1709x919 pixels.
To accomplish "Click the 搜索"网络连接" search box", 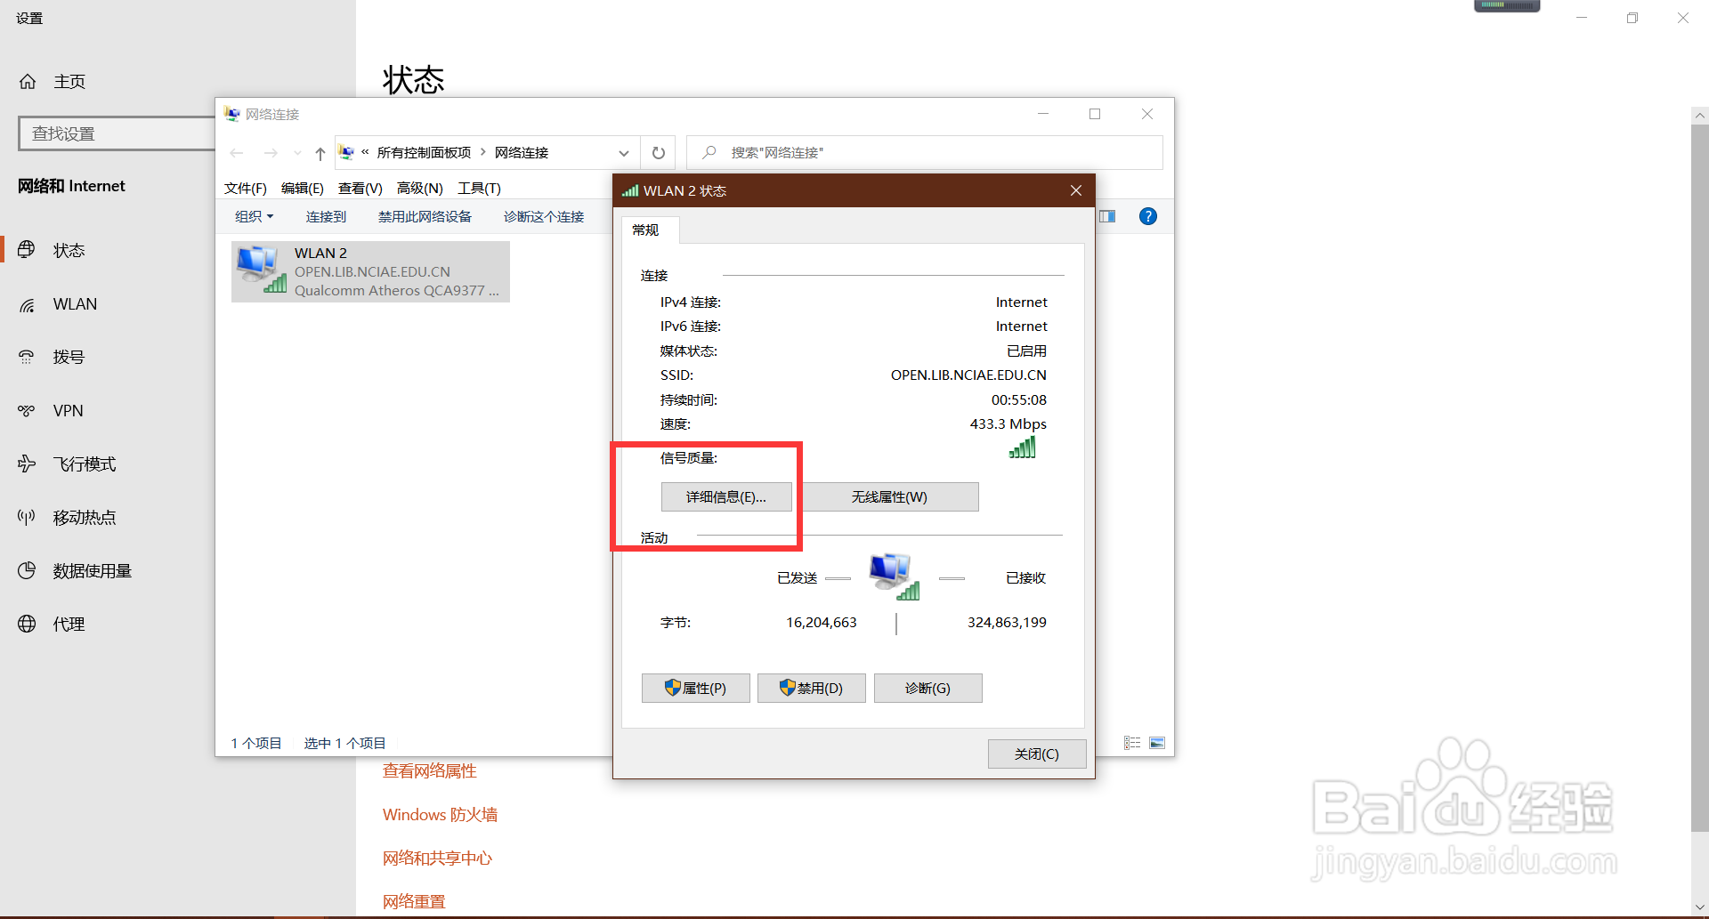I will tap(925, 152).
